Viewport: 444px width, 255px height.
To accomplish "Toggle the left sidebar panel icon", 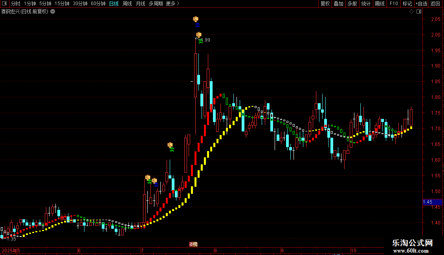I will [x=4, y=4].
